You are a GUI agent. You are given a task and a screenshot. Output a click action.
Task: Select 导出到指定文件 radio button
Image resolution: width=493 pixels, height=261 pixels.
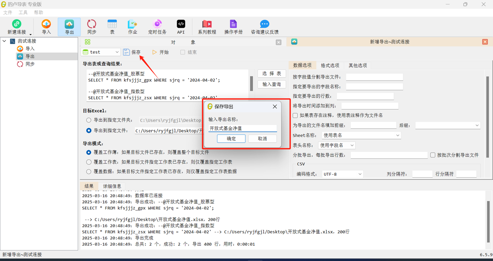click(x=89, y=130)
